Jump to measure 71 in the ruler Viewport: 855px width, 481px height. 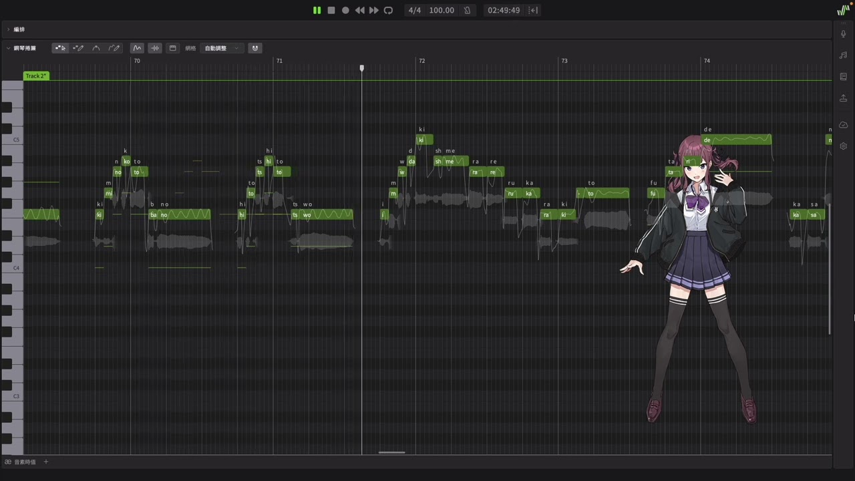279,61
